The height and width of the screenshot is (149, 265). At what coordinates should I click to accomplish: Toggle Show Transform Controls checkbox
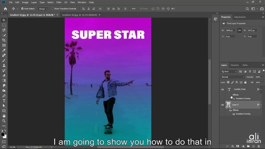pyautogui.click(x=53, y=9)
